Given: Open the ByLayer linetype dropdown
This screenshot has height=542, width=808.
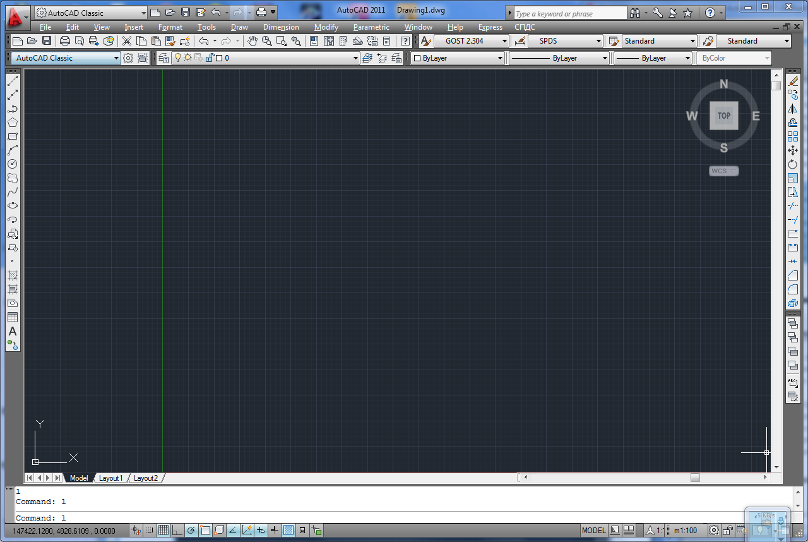Looking at the screenshot, I should click(559, 58).
